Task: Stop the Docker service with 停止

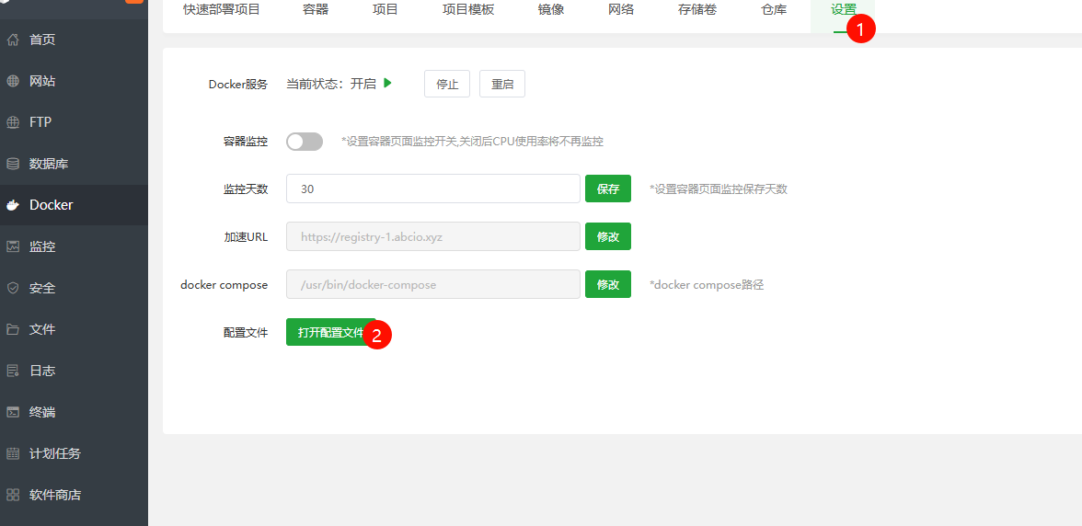Action: coord(447,84)
